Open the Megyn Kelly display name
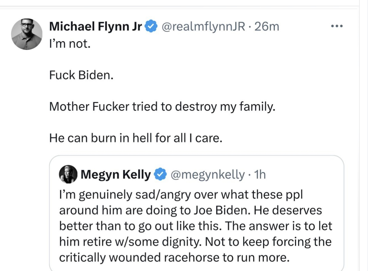The image size is (368, 271). 116,174
